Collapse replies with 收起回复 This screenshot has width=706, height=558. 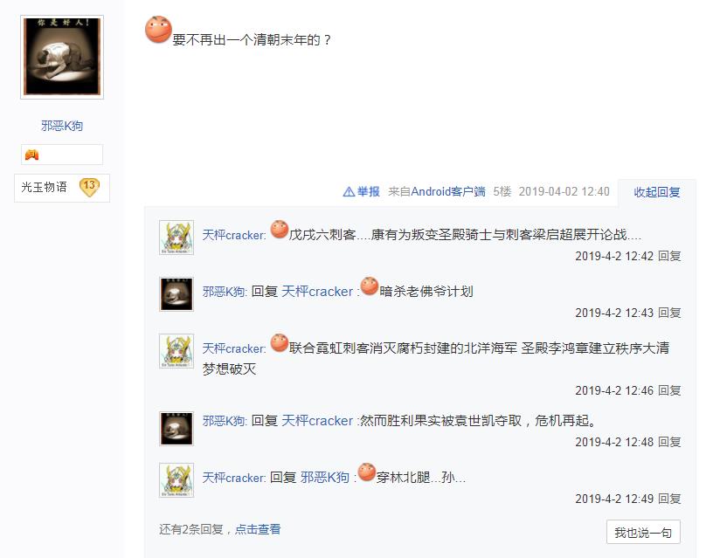(656, 192)
